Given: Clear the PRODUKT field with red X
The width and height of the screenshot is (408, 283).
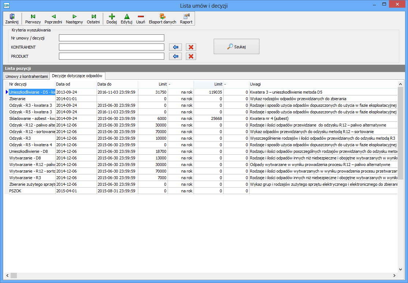Looking at the screenshot, I should pos(191,56).
